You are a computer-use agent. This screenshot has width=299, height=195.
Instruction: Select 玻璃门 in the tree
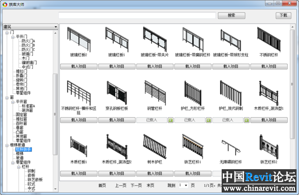(x=27, y=54)
